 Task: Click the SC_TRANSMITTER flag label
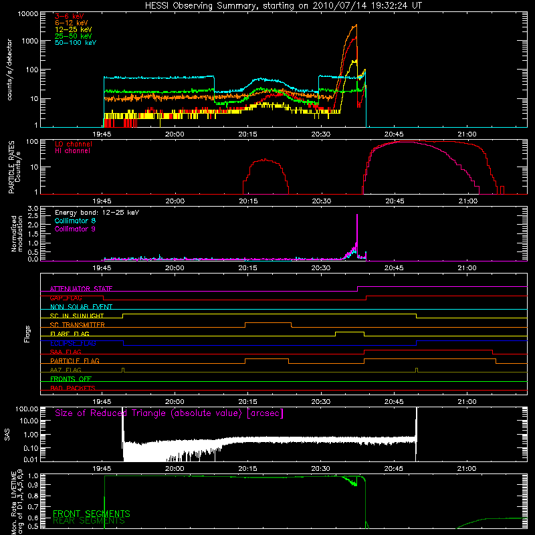point(78,325)
